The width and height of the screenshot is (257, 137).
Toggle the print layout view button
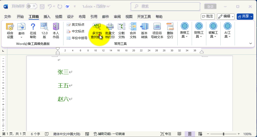coord(190,134)
